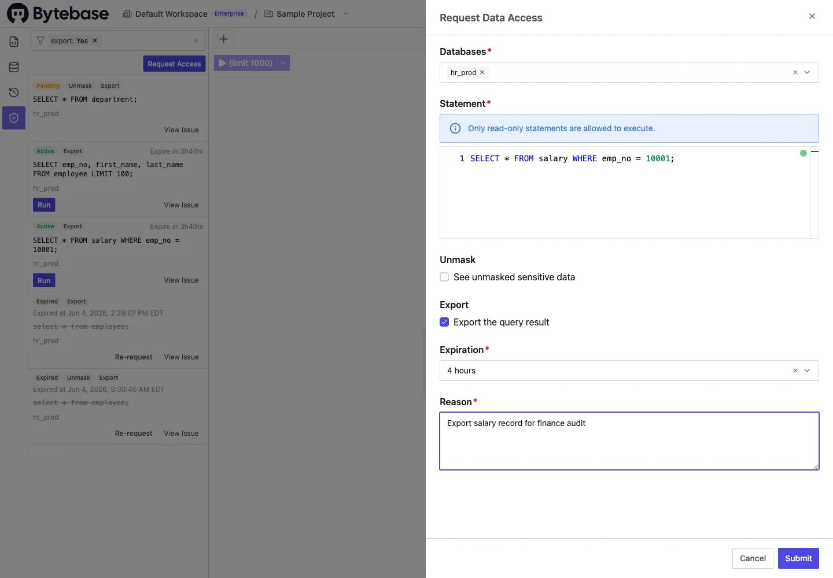Run the salary emp_no query
The width and height of the screenshot is (833, 578).
pos(44,281)
